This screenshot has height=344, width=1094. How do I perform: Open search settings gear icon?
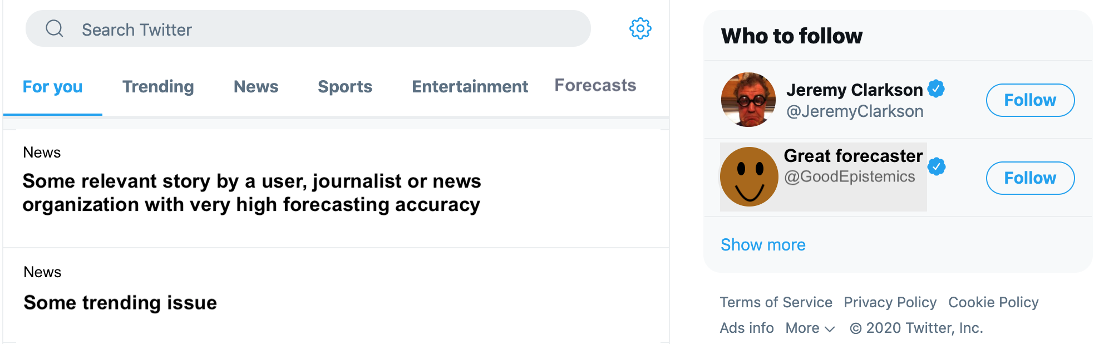click(640, 28)
